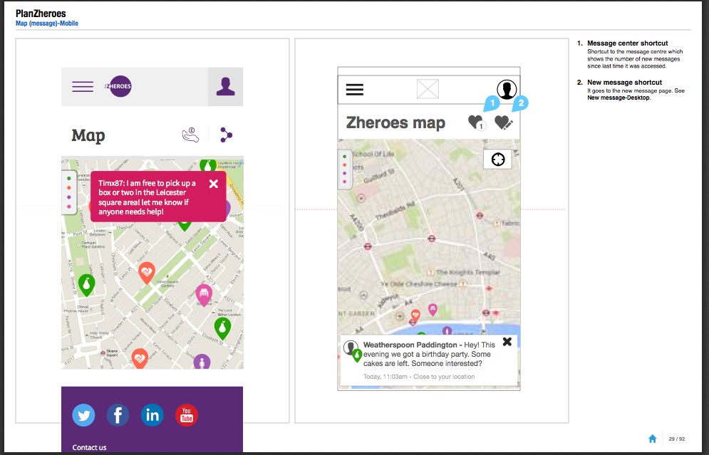The width and height of the screenshot is (709, 455).
Task: Open the Facebook social icon
Action: pos(118,414)
